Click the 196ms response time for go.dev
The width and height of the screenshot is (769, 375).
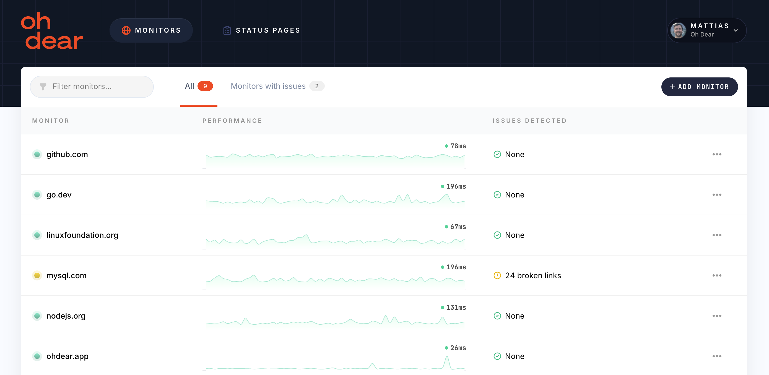tap(456, 186)
